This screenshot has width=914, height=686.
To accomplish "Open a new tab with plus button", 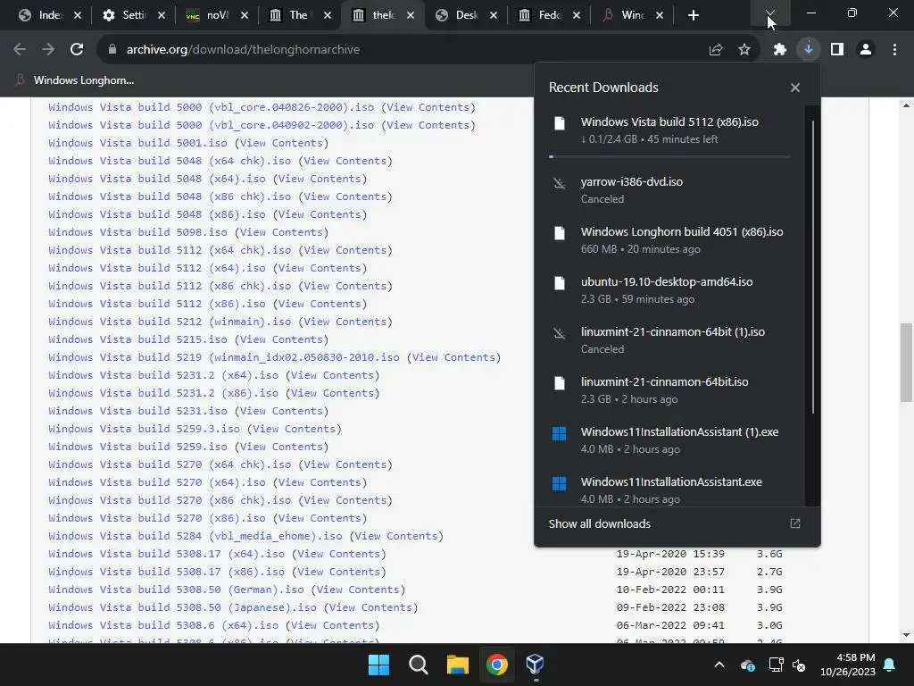I will coord(693,15).
